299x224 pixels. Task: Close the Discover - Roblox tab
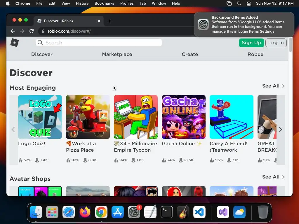pyautogui.click(x=99, y=21)
